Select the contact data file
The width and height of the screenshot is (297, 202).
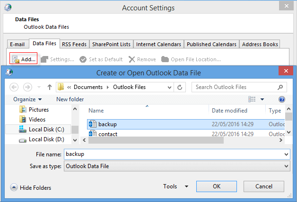coord(186,134)
